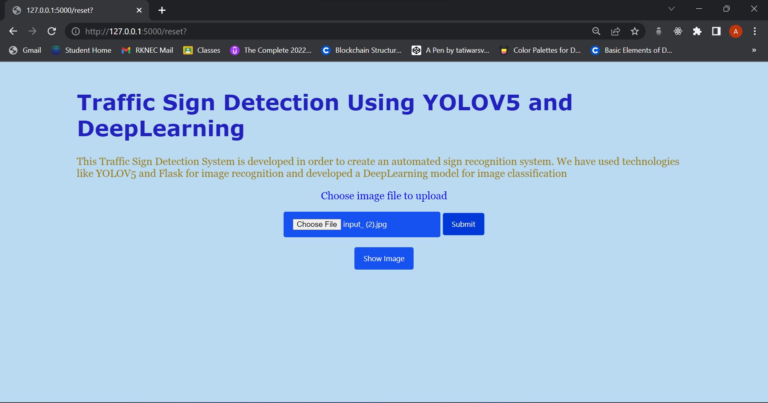Open the browser profile avatar
Screen dimensions: 768x403
736,31
